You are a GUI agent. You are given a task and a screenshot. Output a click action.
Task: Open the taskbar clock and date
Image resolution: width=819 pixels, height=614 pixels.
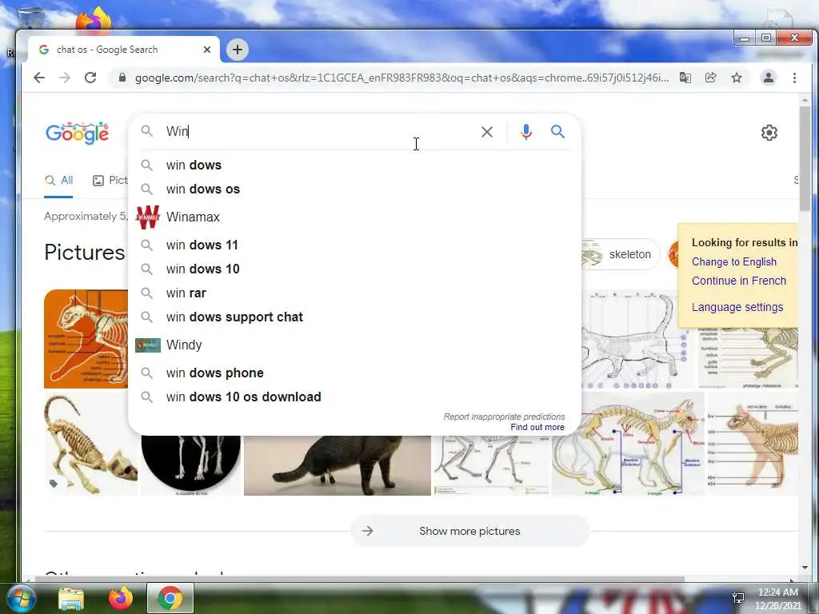(778, 599)
